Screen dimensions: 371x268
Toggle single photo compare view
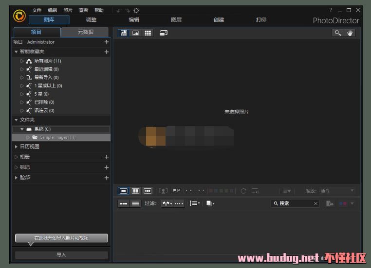tap(124, 191)
